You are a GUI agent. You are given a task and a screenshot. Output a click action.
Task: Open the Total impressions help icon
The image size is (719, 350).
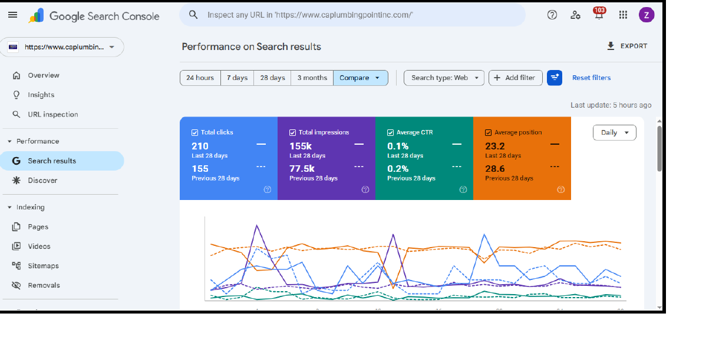point(365,189)
